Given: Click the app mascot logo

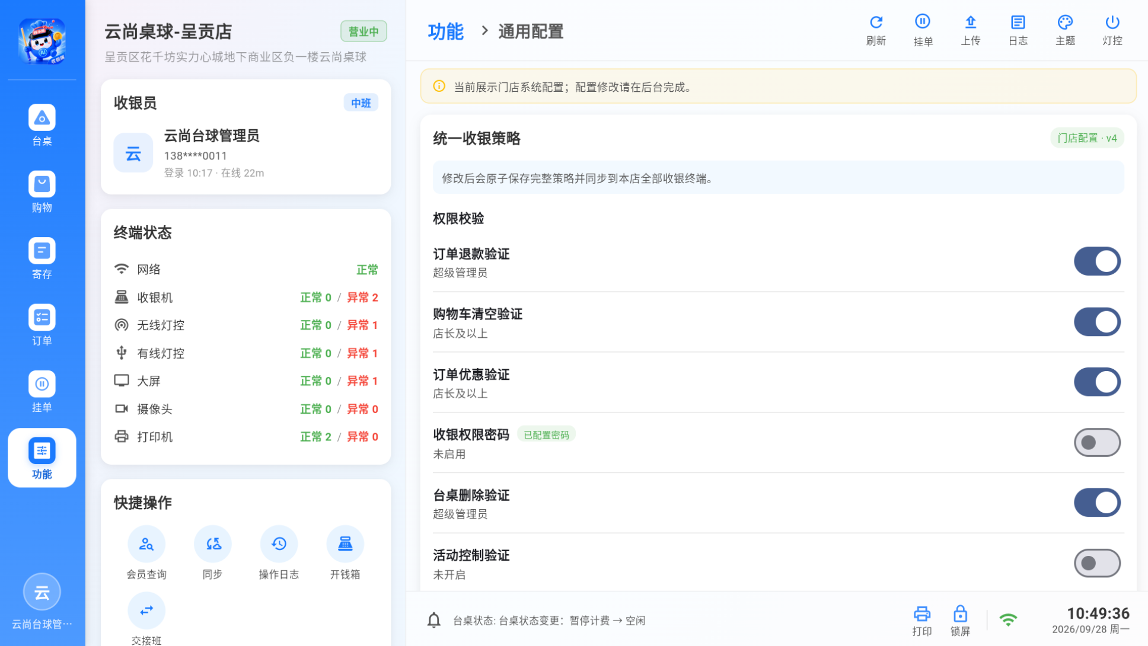Looking at the screenshot, I should 42,40.
